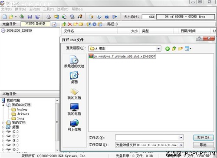Click the help question mark toolbar icon
The height and width of the screenshot is (158, 217).
107,17
